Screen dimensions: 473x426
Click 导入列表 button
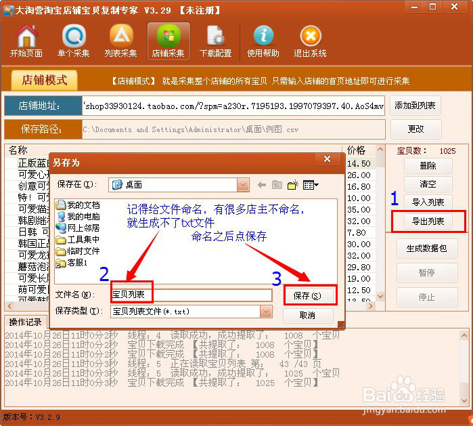pyautogui.click(x=428, y=203)
